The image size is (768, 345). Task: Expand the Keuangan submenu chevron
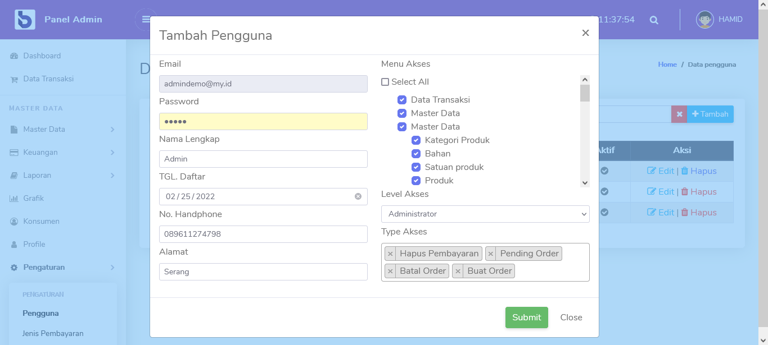(112, 153)
